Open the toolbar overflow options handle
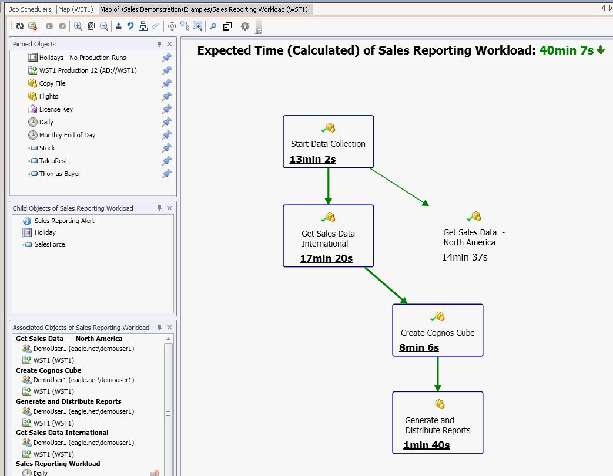The height and width of the screenshot is (476, 613). (x=259, y=27)
